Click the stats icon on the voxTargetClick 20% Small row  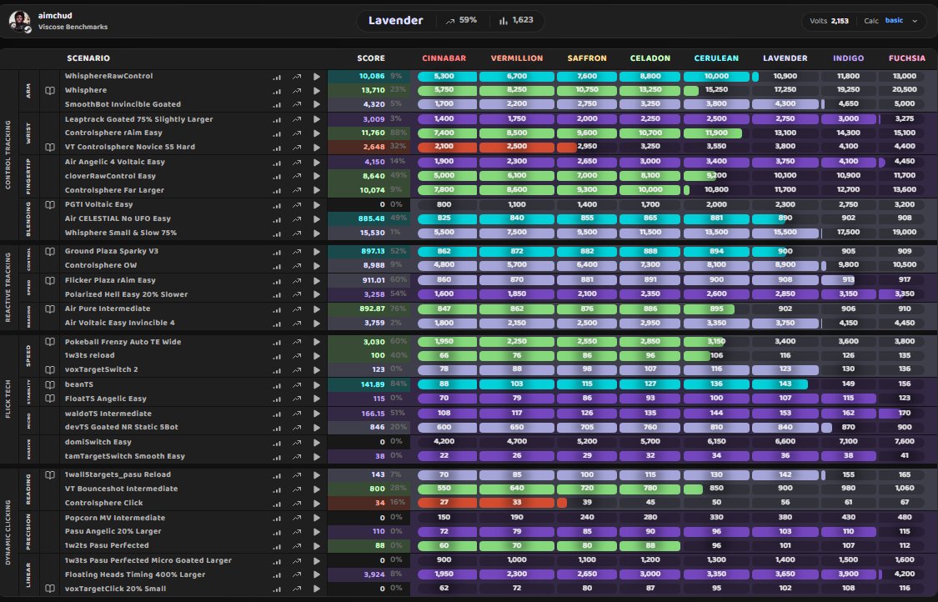click(277, 589)
